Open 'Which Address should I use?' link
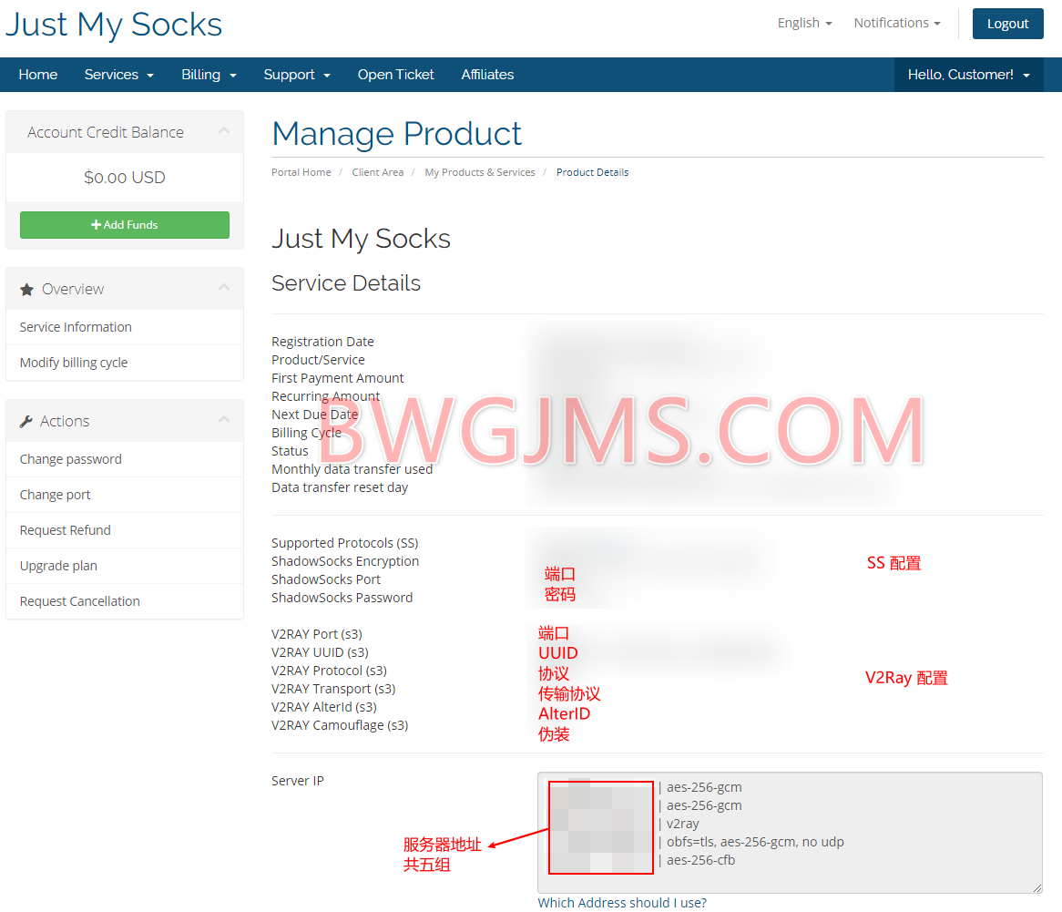 [x=622, y=903]
